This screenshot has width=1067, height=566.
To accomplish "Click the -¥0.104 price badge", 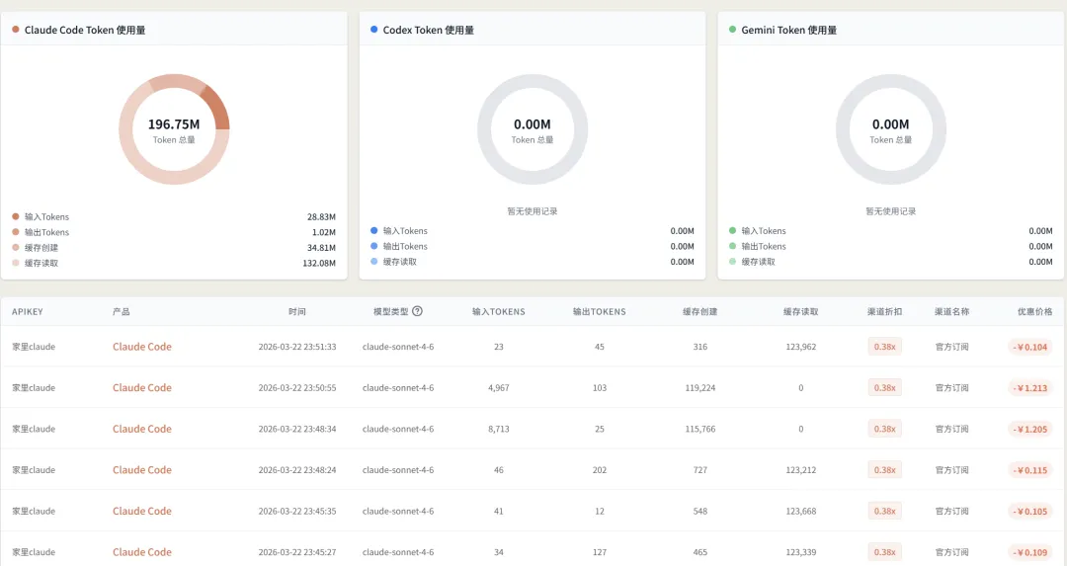I will pyautogui.click(x=1030, y=347).
